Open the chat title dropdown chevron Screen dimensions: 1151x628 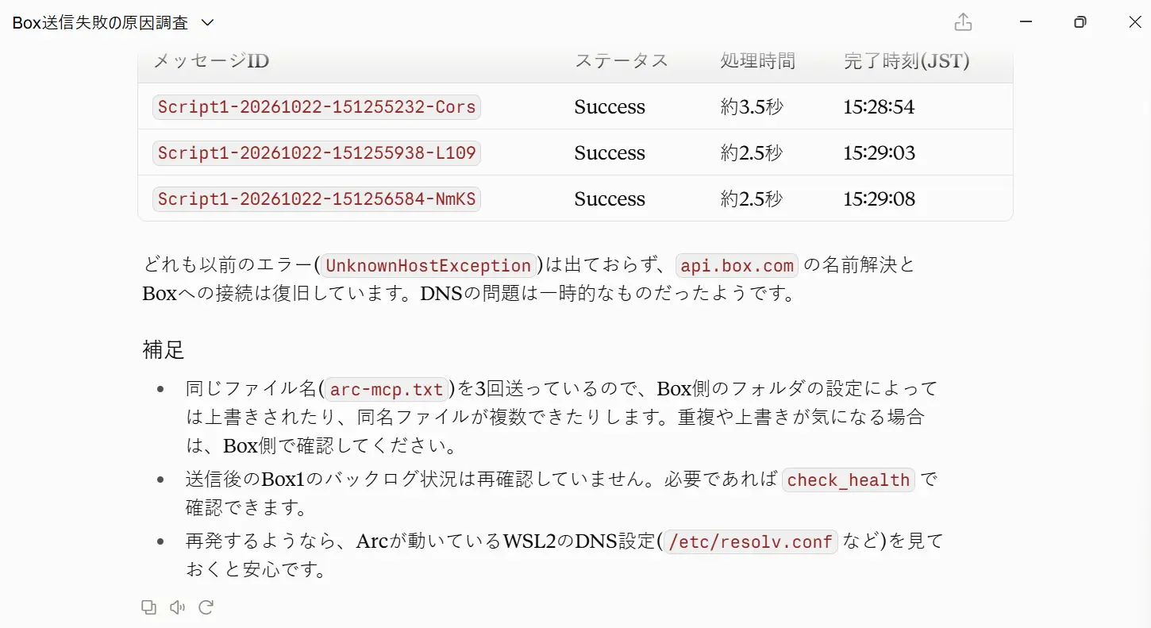(x=208, y=23)
